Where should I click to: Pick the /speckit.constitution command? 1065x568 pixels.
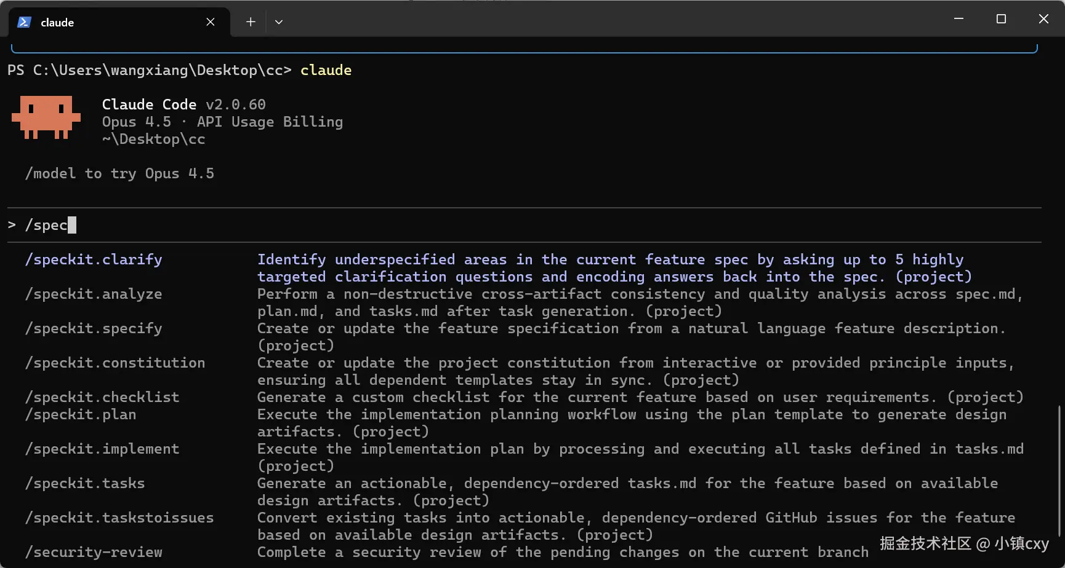(x=115, y=363)
